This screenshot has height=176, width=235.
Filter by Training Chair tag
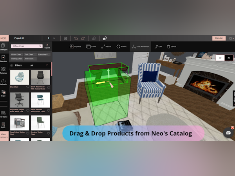[x=16, y=59]
